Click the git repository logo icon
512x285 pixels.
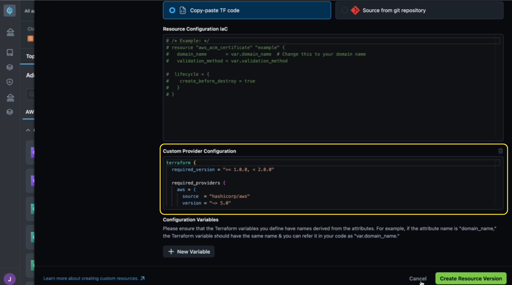pos(355,10)
